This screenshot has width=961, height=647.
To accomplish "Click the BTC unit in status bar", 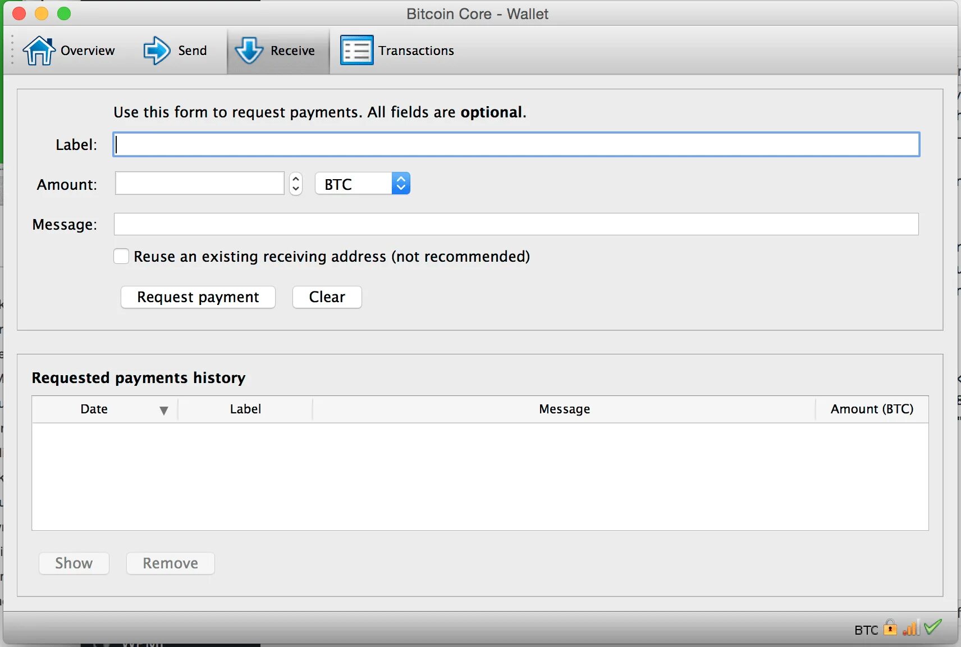I will 866,630.
